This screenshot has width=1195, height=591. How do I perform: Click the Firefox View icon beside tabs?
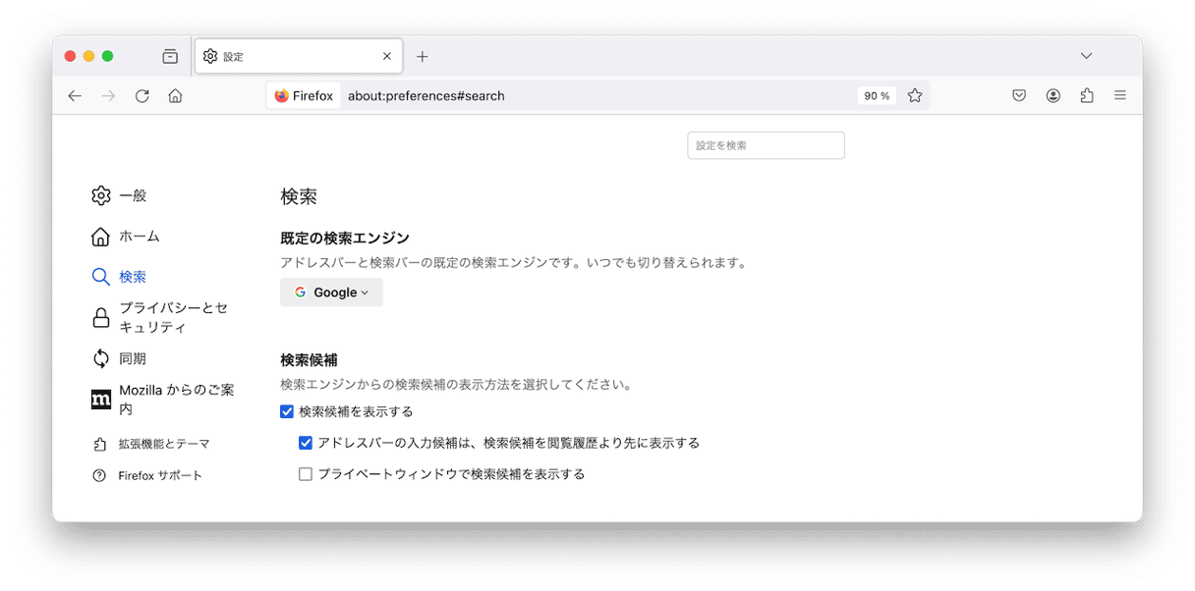pyautogui.click(x=170, y=57)
